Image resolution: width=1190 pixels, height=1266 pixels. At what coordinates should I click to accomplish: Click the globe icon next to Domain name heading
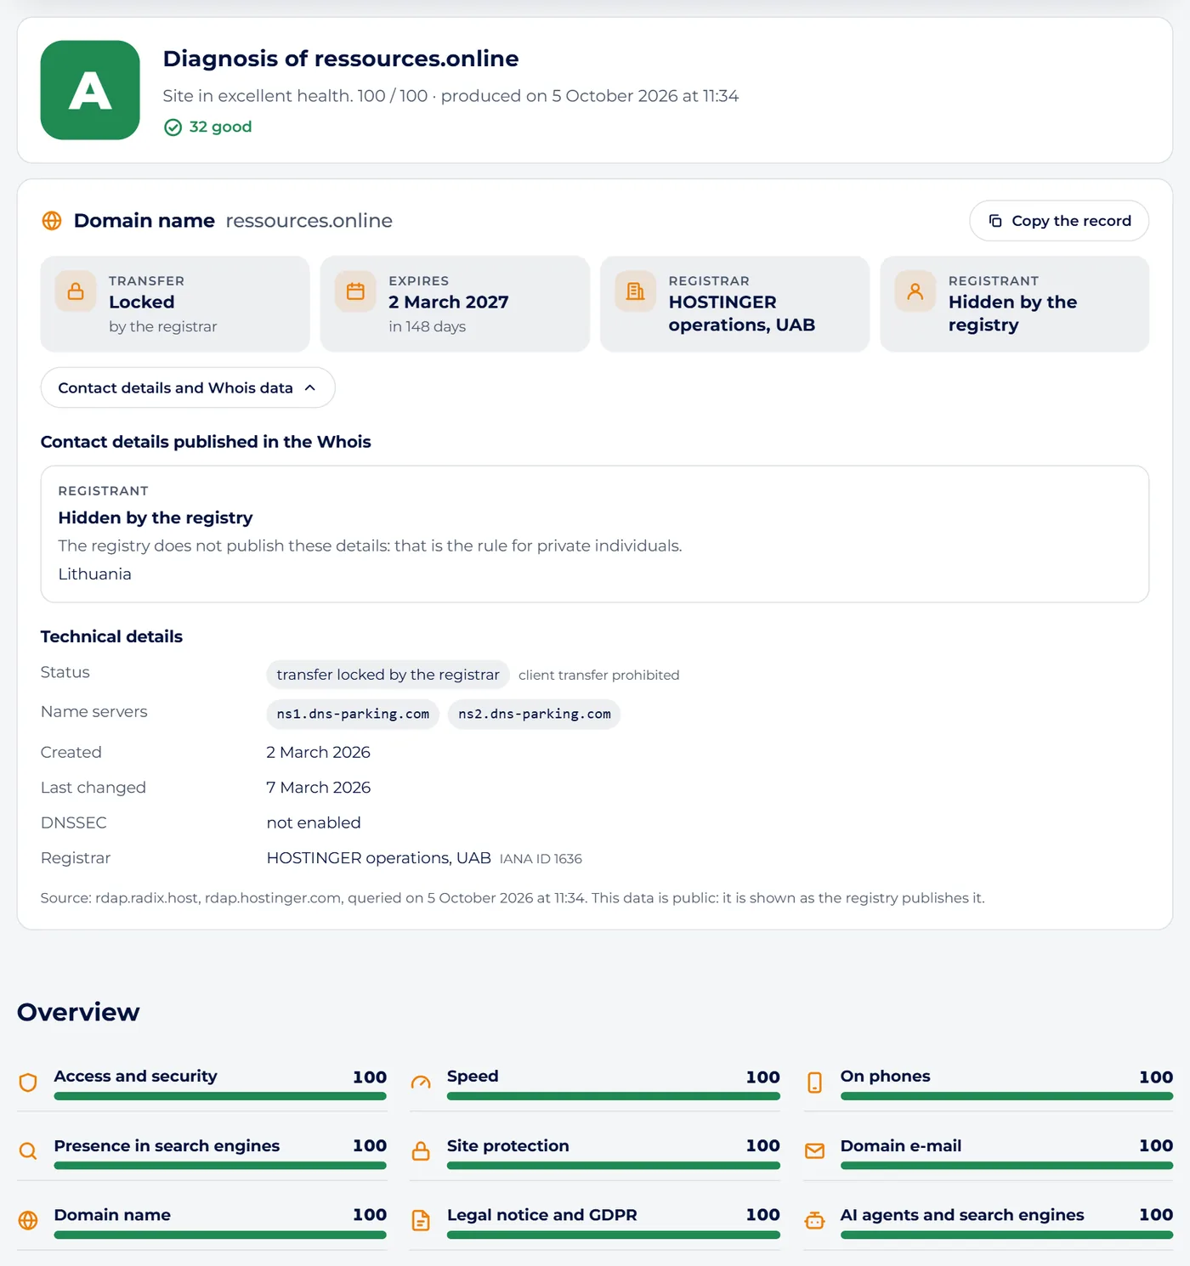coord(52,221)
